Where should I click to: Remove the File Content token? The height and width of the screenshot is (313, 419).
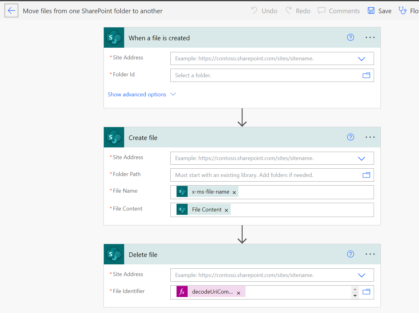point(226,210)
